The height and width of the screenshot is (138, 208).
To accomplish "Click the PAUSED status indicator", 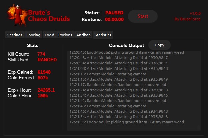I will tap(114, 13).
